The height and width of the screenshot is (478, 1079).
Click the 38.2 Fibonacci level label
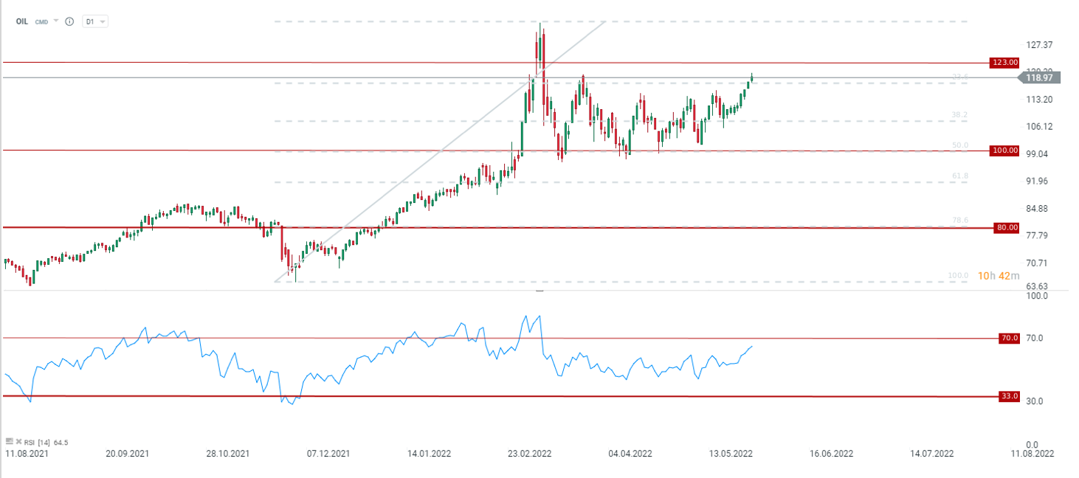(959, 115)
